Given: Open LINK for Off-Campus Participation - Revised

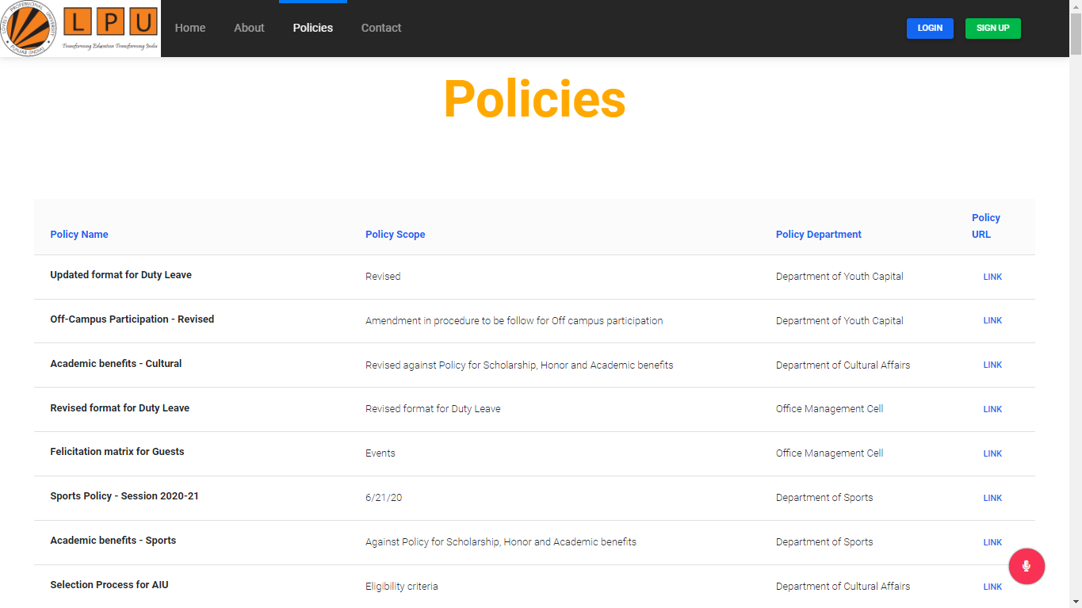Looking at the screenshot, I should 992,320.
